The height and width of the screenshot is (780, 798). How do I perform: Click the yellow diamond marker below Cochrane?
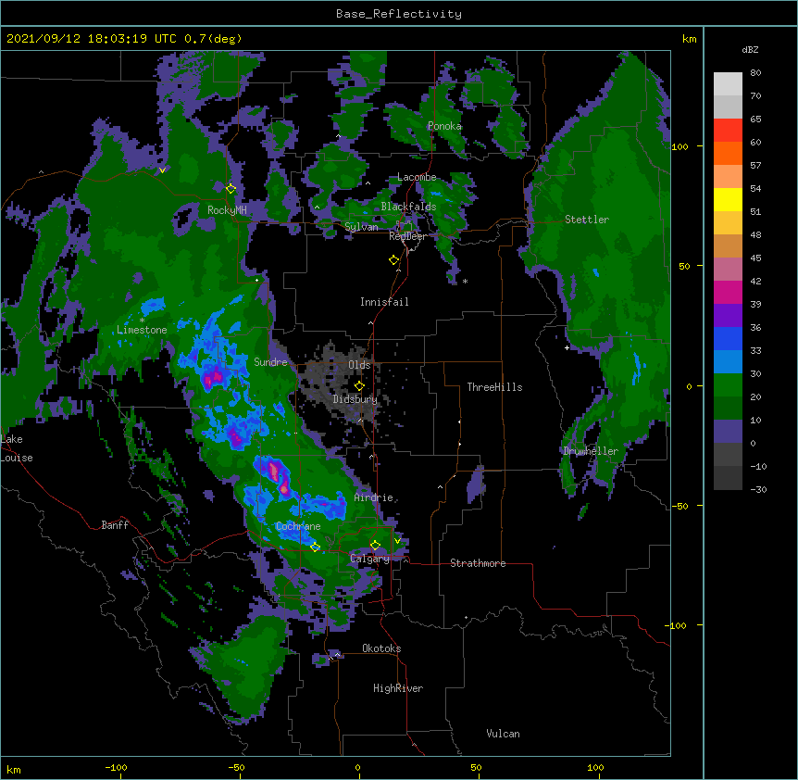click(315, 547)
